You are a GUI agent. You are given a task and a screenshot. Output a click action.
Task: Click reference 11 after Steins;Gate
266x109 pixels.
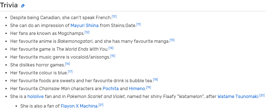(139, 24)
